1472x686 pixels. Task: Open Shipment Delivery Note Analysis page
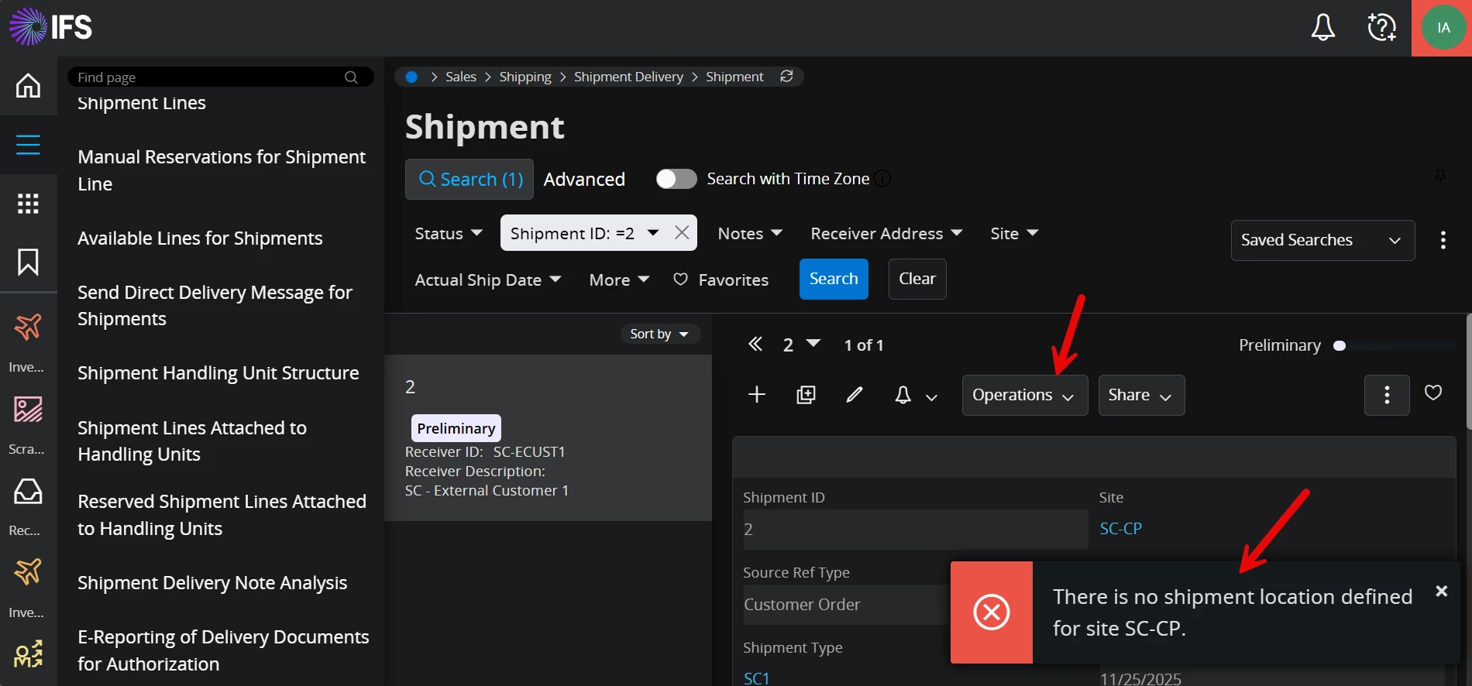click(x=212, y=582)
